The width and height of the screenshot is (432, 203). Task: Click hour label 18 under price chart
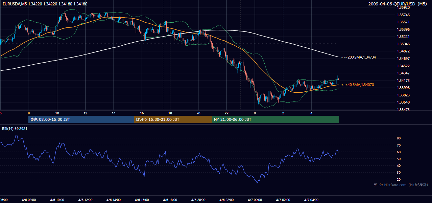point(170,113)
